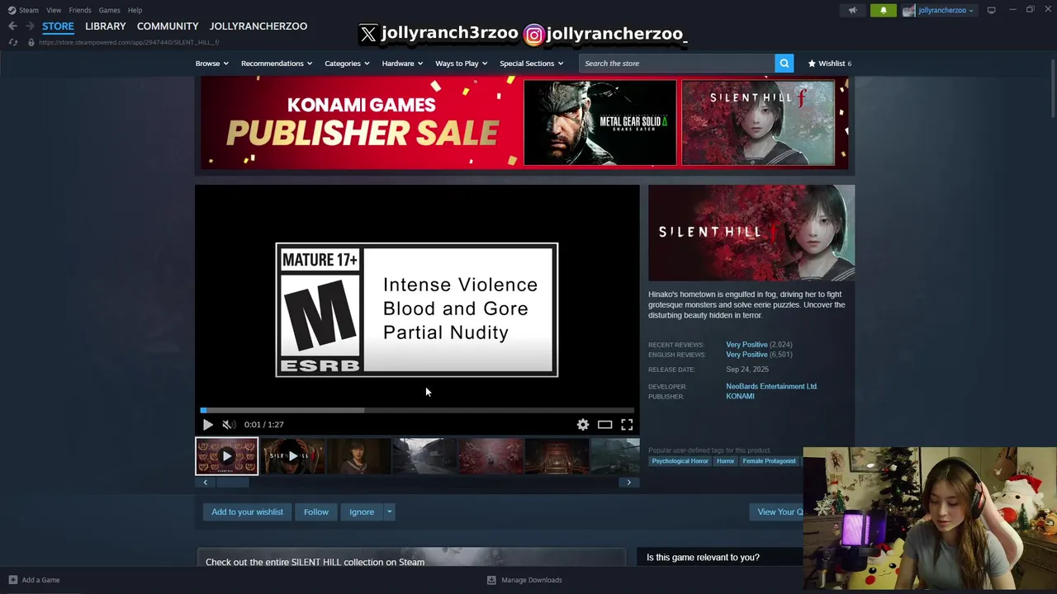1057x594 pixels.
Task: Click the Steam logo menu
Action: (23, 10)
